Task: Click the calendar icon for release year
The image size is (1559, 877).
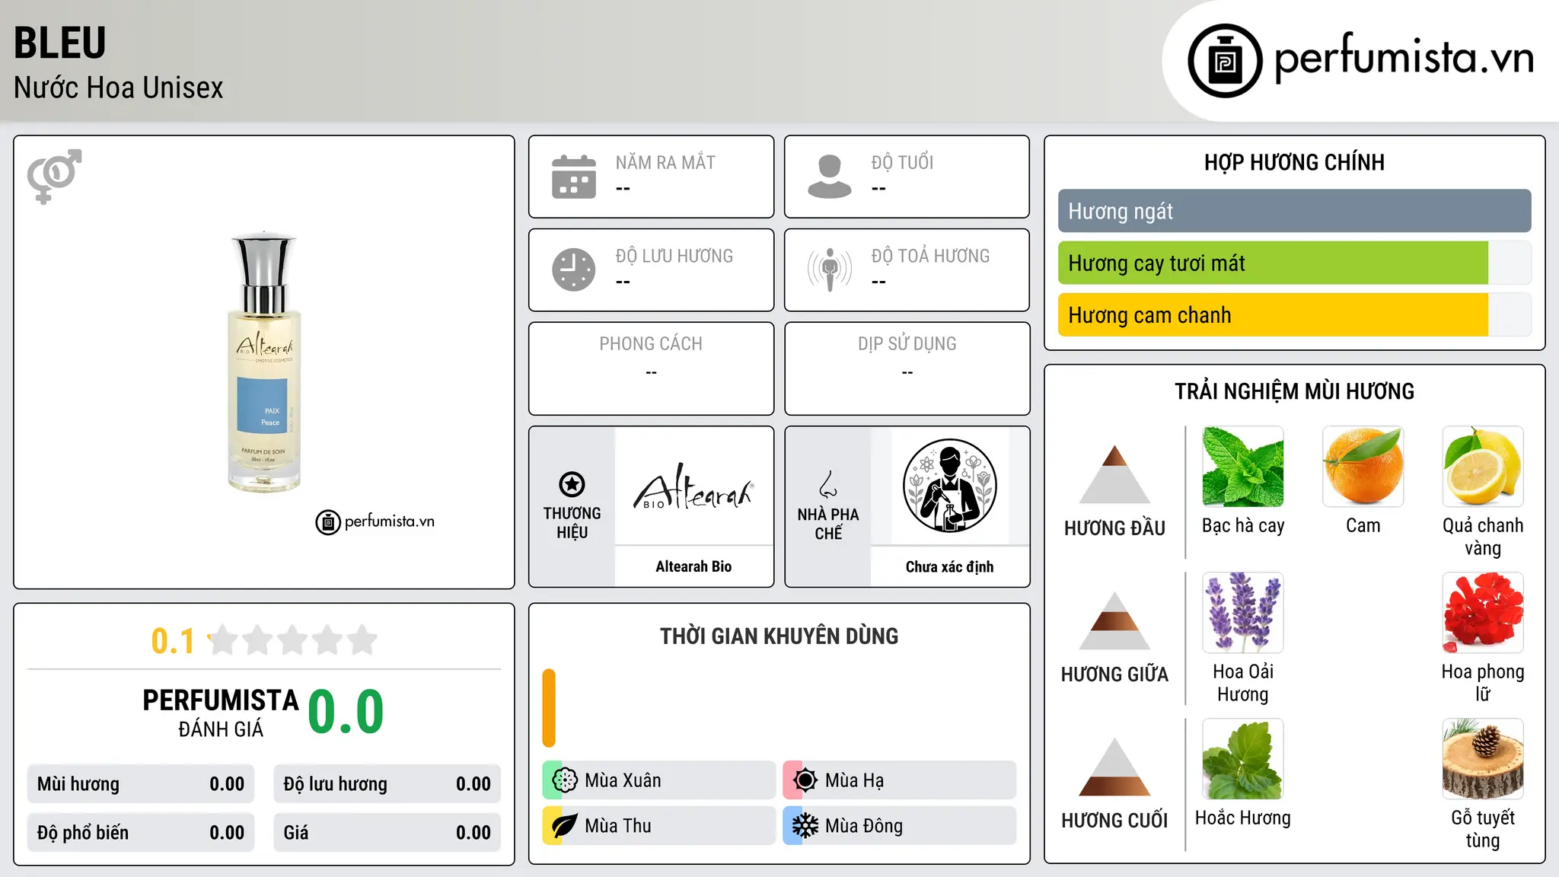Action: (x=574, y=177)
